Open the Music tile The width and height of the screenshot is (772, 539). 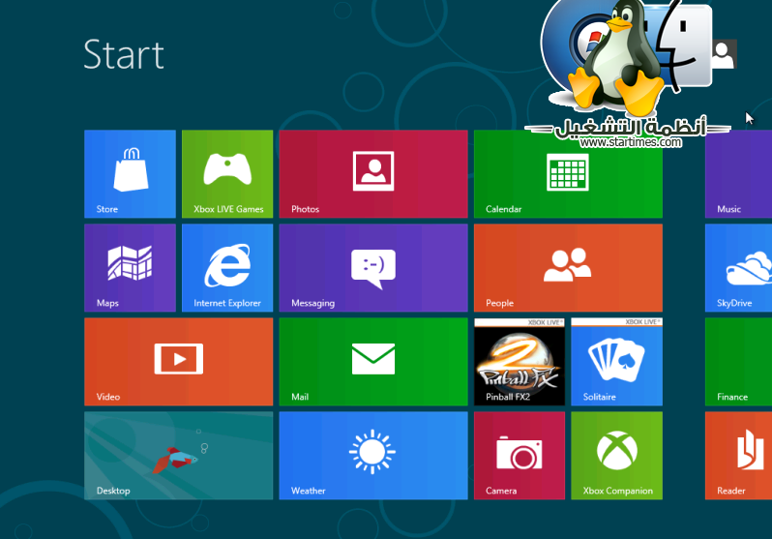pos(738,174)
